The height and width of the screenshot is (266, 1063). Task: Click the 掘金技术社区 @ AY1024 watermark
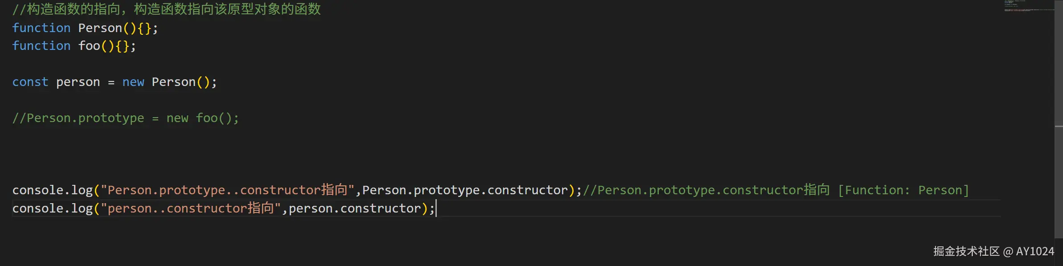coord(993,251)
